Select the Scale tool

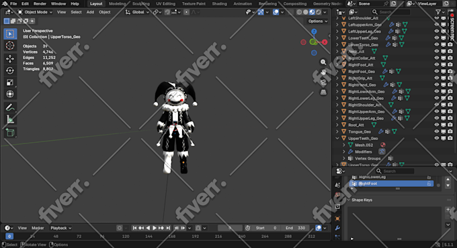click(10, 82)
